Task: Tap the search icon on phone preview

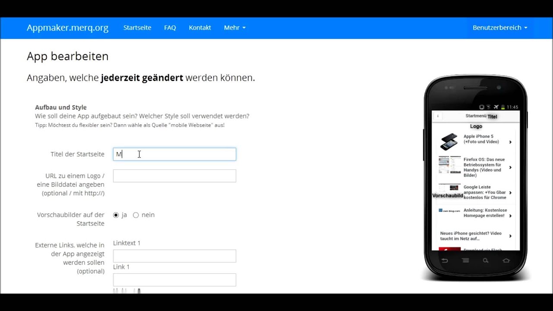Action: tap(486, 260)
